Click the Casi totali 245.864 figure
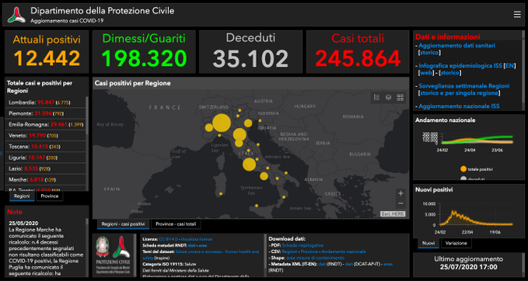The image size is (528, 281). pos(358,58)
